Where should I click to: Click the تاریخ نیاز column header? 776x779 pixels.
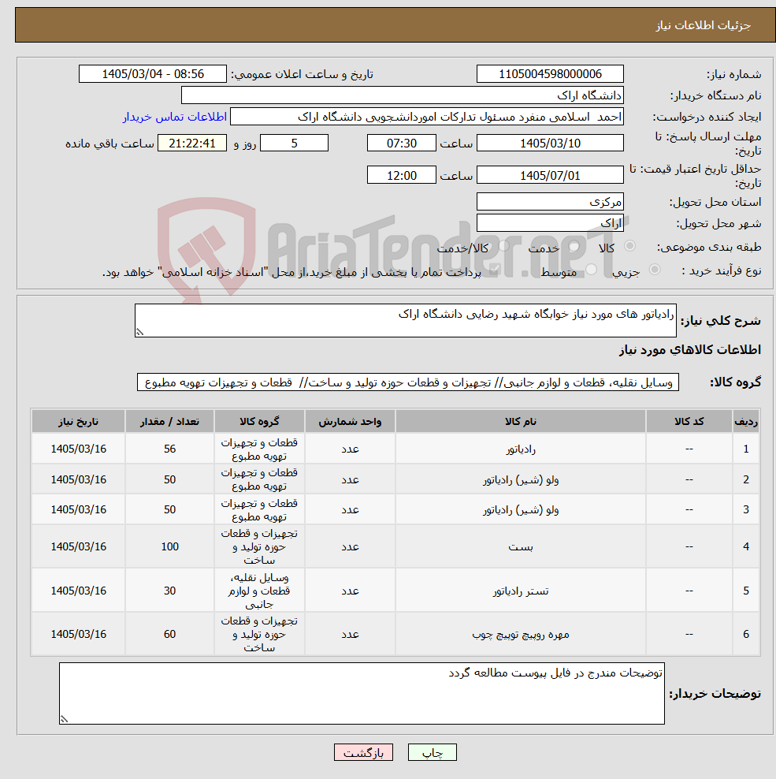point(78,421)
